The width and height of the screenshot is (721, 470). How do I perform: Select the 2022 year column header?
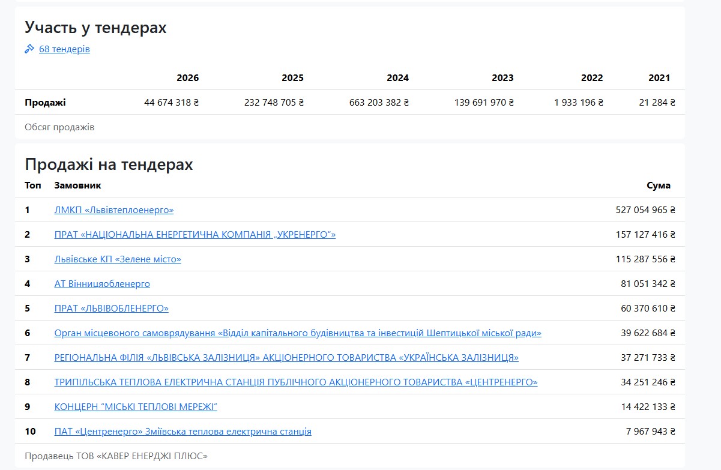(592, 78)
